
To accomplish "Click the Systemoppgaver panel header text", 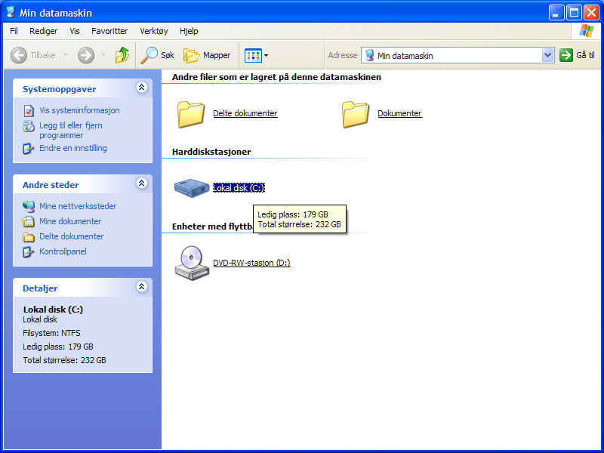I will click(60, 89).
